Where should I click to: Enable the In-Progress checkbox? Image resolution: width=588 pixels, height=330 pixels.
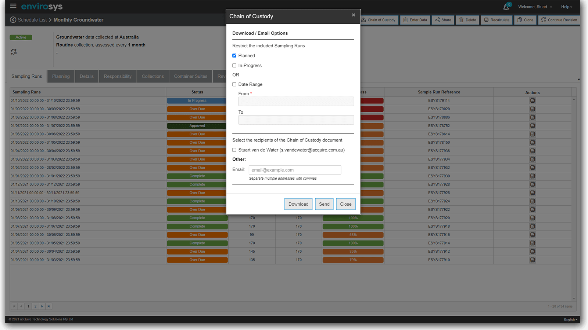point(234,66)
